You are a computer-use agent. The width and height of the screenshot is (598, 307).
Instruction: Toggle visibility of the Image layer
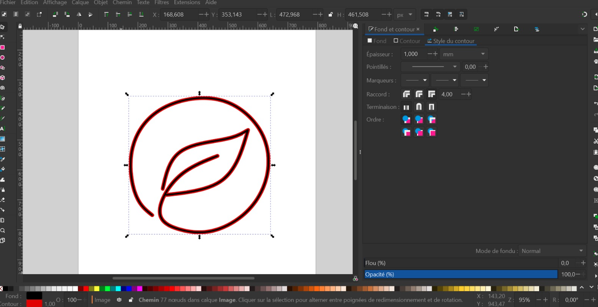click(119, 300)
